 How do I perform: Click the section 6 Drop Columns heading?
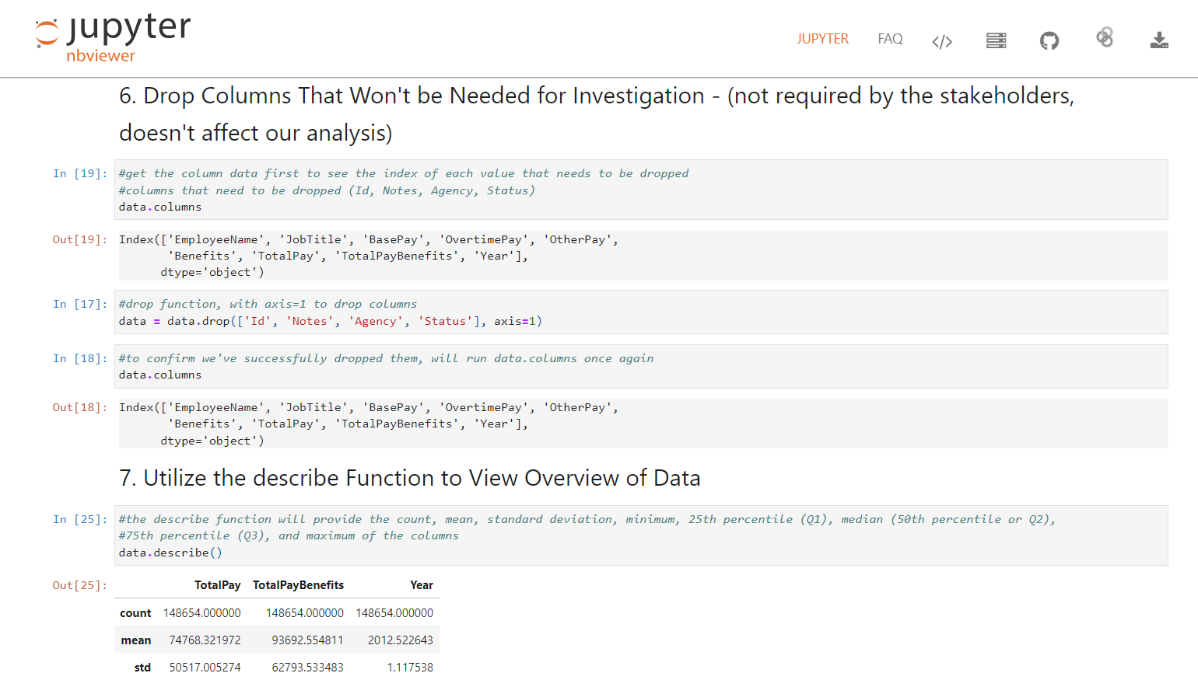tap(596, 113)
